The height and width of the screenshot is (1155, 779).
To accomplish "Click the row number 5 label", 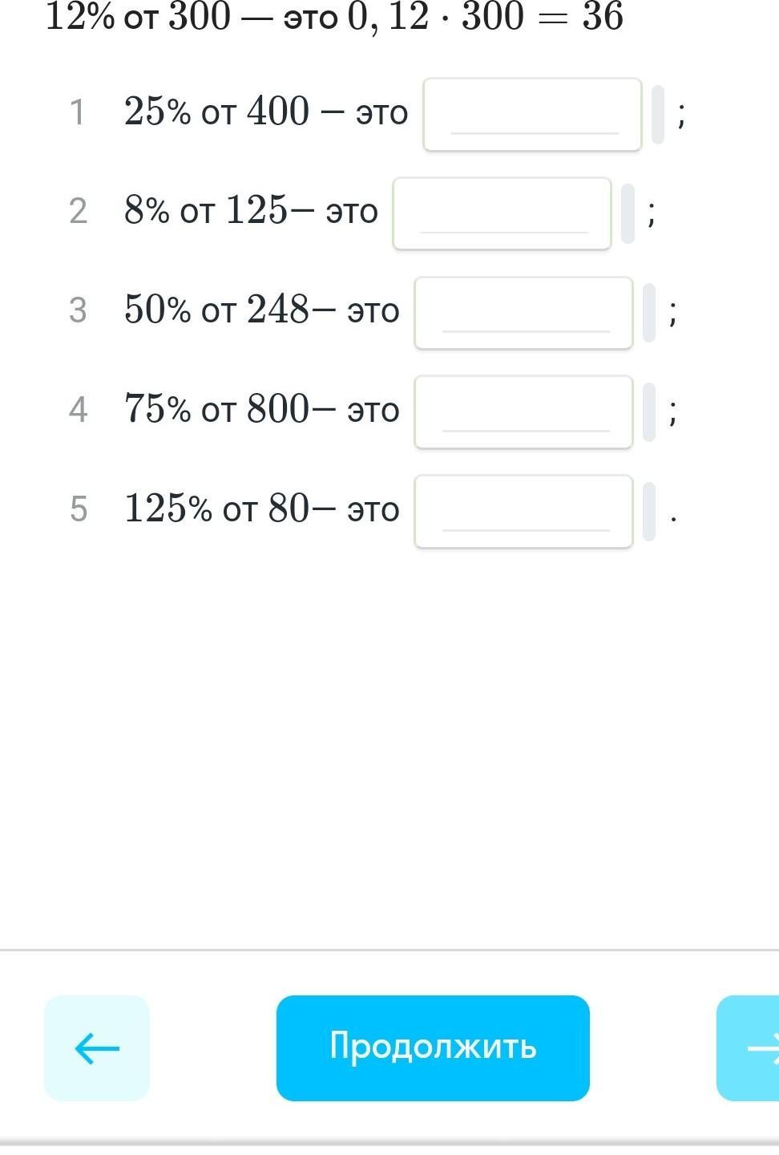I will pyautogui.click(x=78, y=509).
